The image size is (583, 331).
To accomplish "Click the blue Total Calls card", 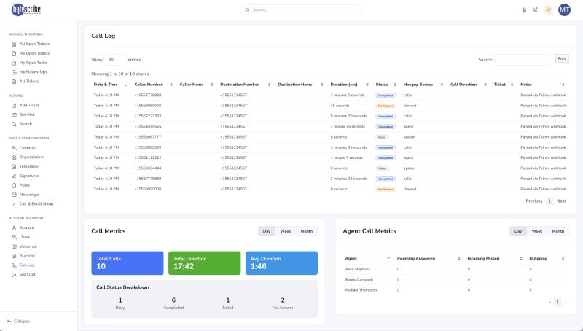I will [127, 263].
